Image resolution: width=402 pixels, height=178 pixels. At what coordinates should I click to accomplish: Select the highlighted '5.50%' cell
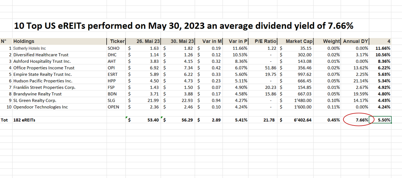coord(380,120)
